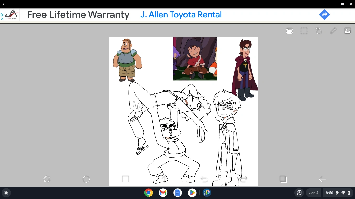Open the Materials import tool
355x199 pixels.
pos(347,31)
